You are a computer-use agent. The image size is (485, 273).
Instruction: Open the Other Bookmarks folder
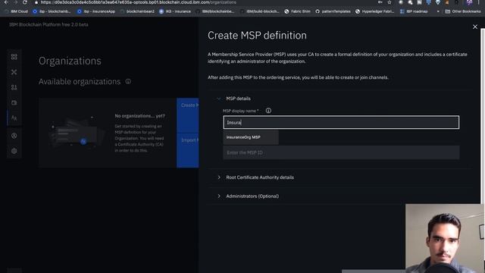point(463,11)
